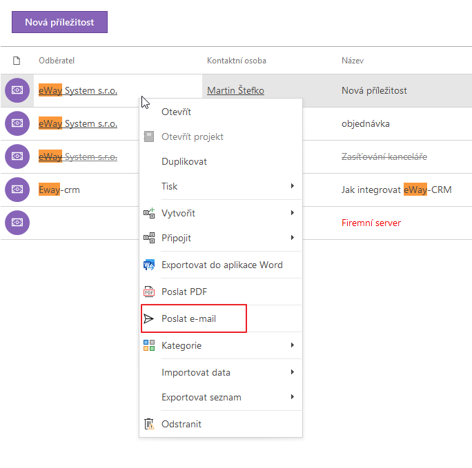
Task: Click the Nová příležitost button
Action: pyautogui.click(x=59, y=22)
